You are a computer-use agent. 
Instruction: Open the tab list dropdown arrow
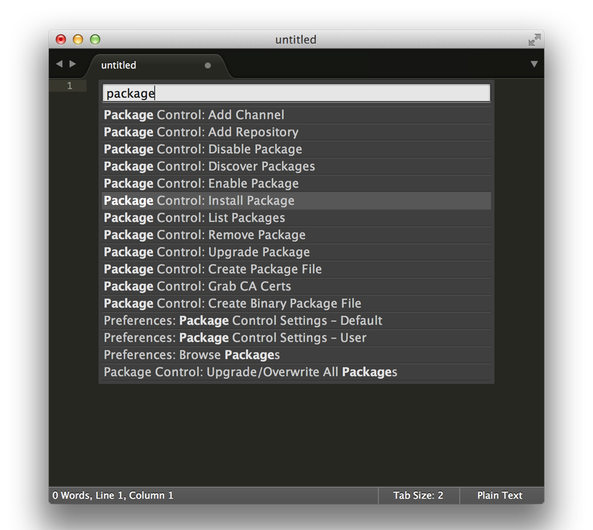click(x=534, y=64)
